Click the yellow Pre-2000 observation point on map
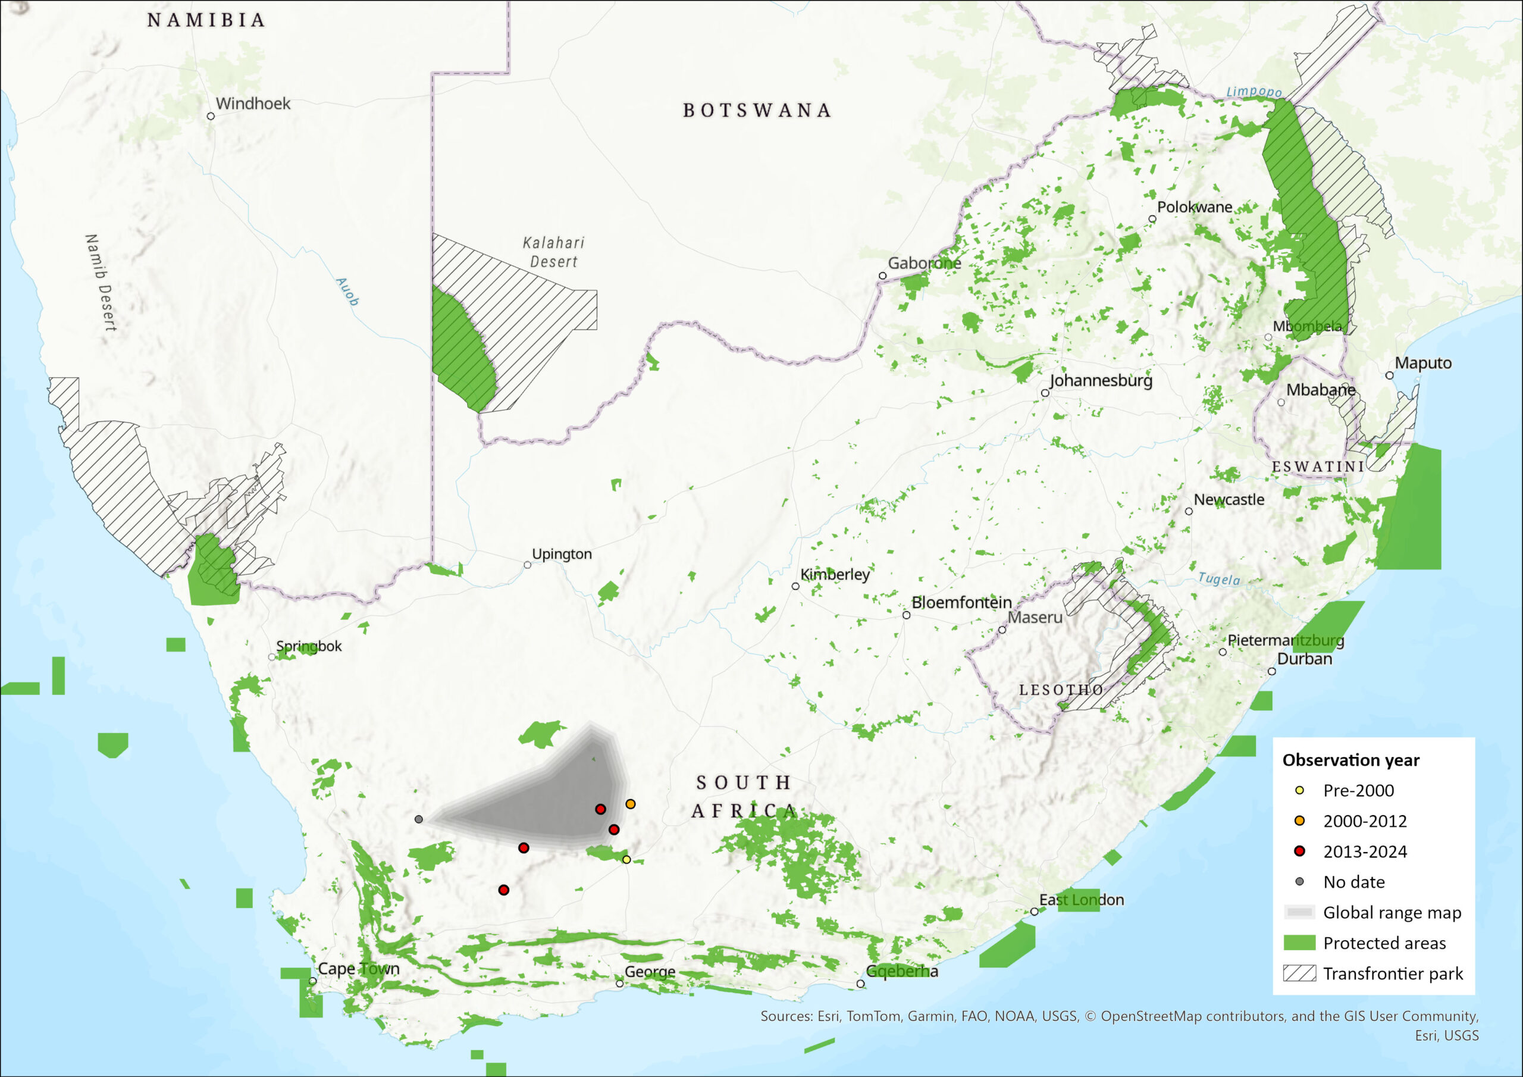The height and width of the screenshot is (1077, 1523). (626, 859)
